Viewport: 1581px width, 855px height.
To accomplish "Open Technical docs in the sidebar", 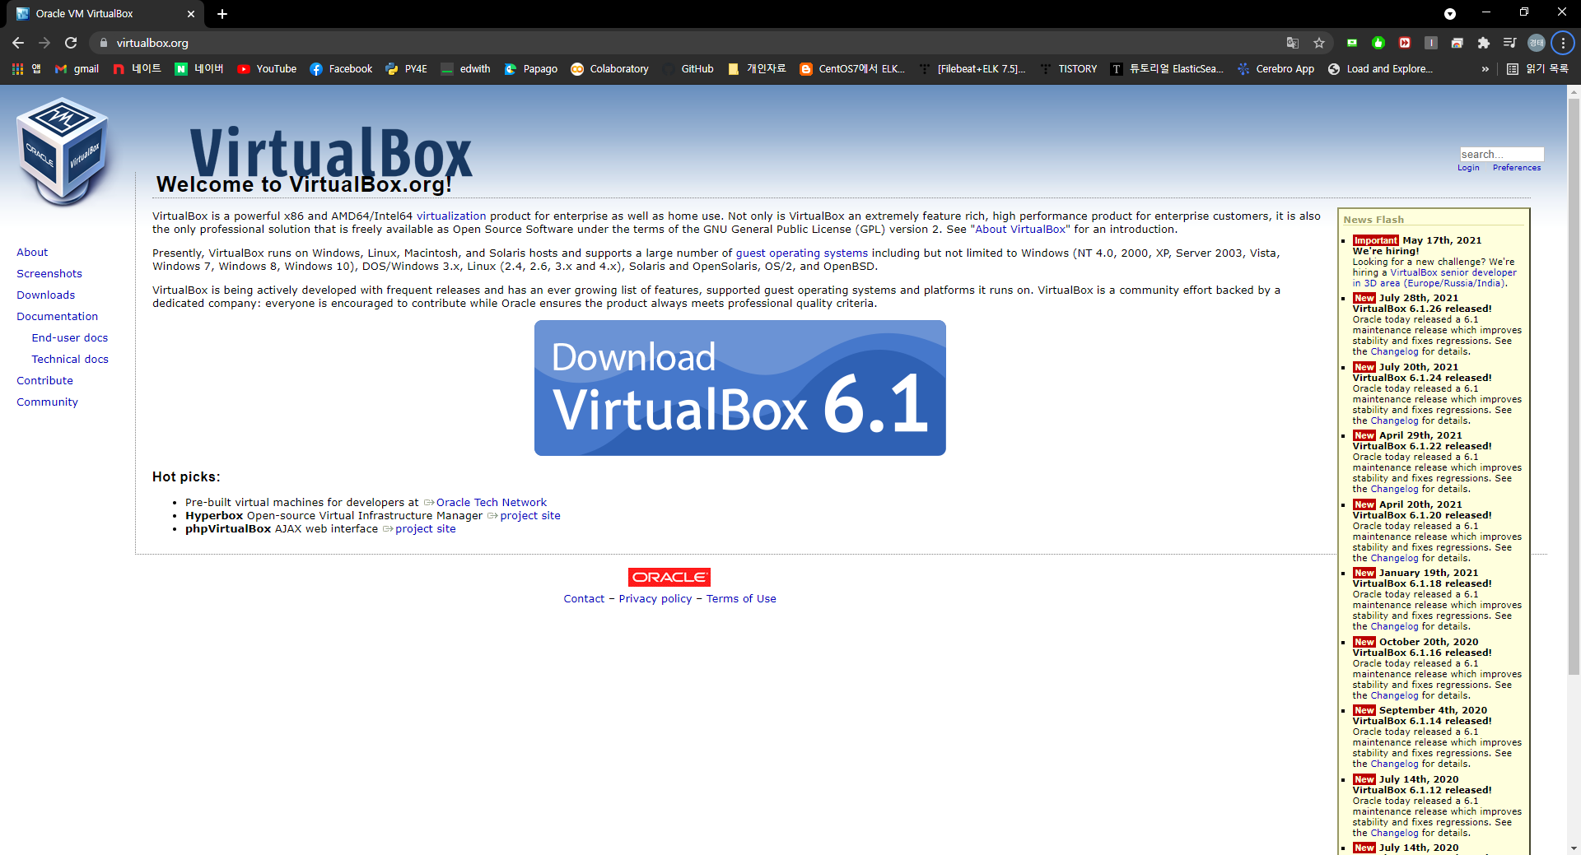I will [70, 359].
